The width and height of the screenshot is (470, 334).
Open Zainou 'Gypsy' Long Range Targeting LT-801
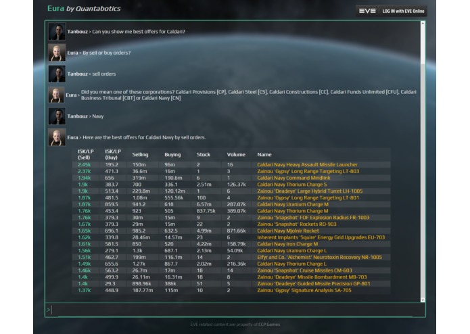coord(308,197)
